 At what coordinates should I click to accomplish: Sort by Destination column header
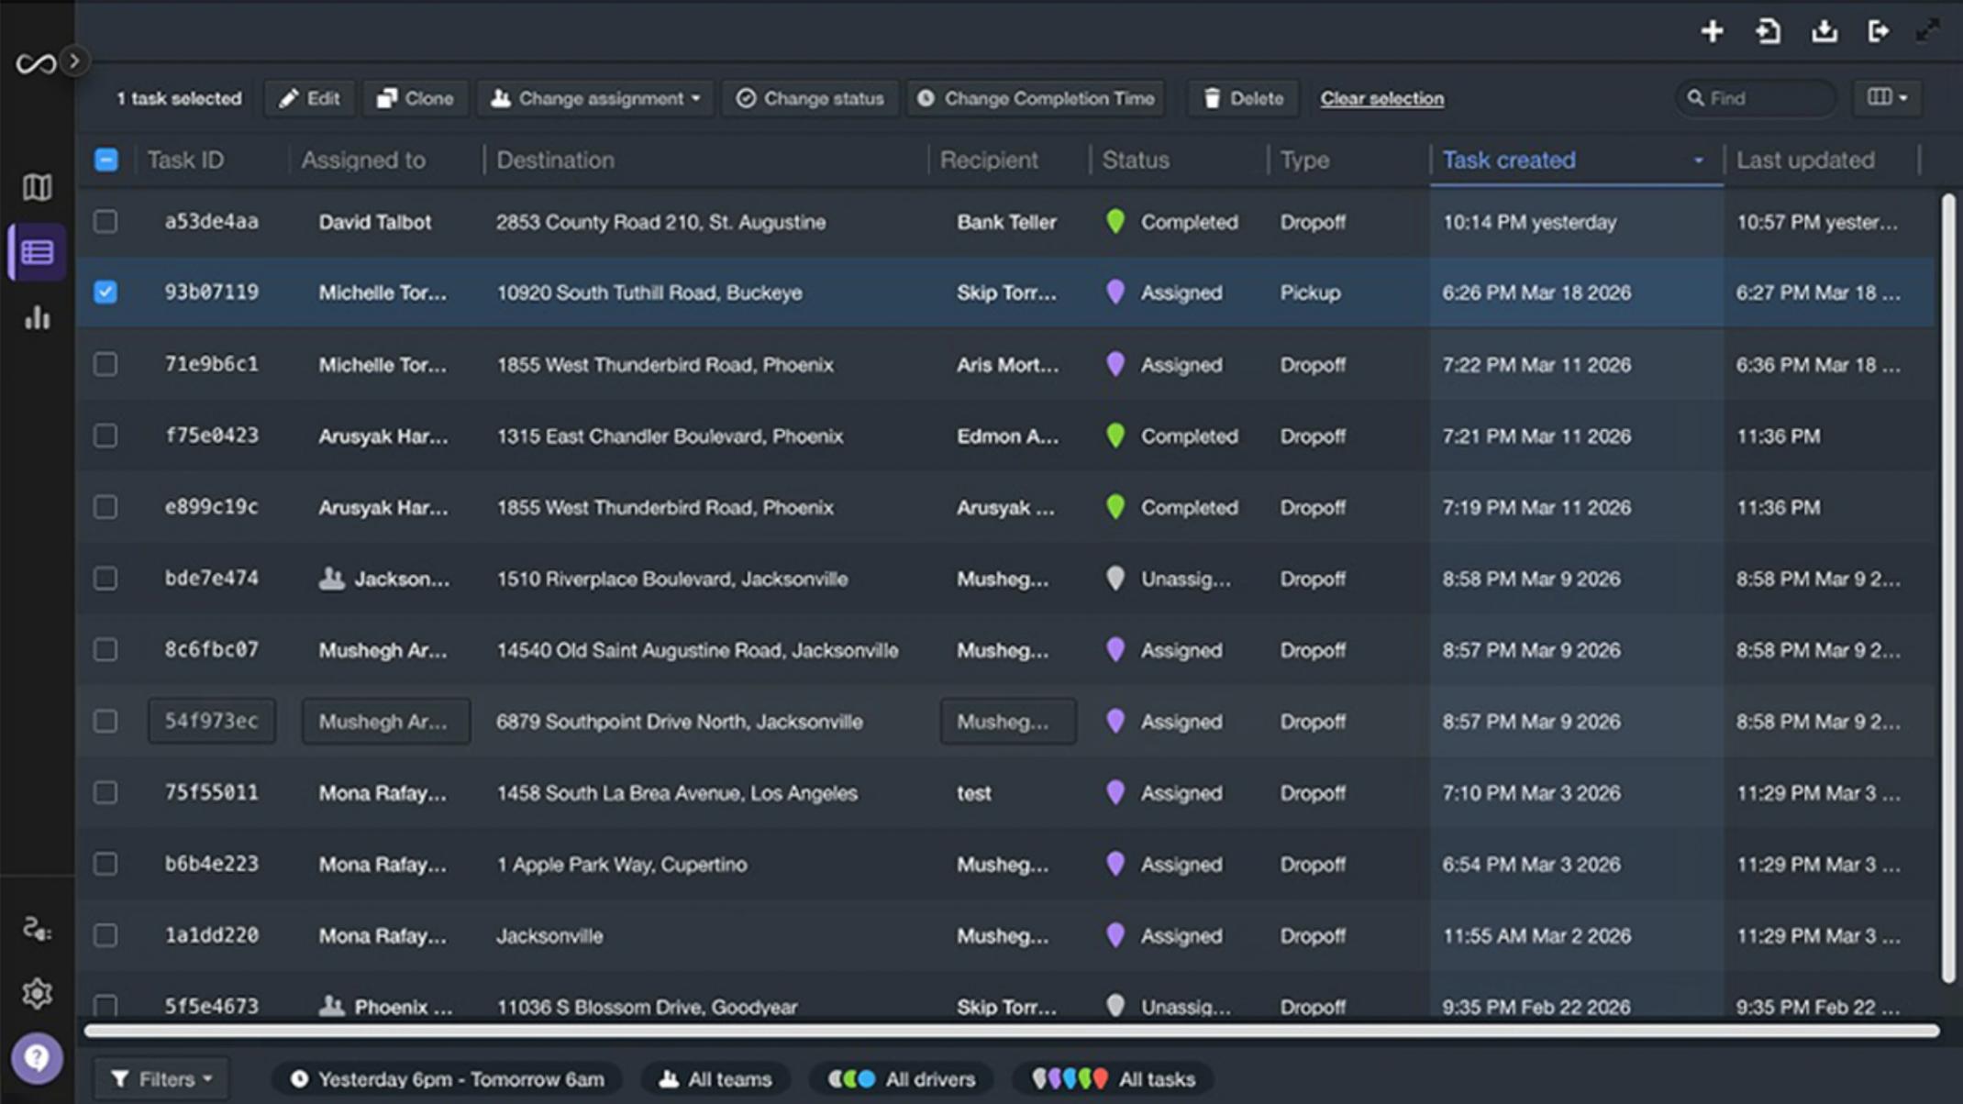click(555, 160)
